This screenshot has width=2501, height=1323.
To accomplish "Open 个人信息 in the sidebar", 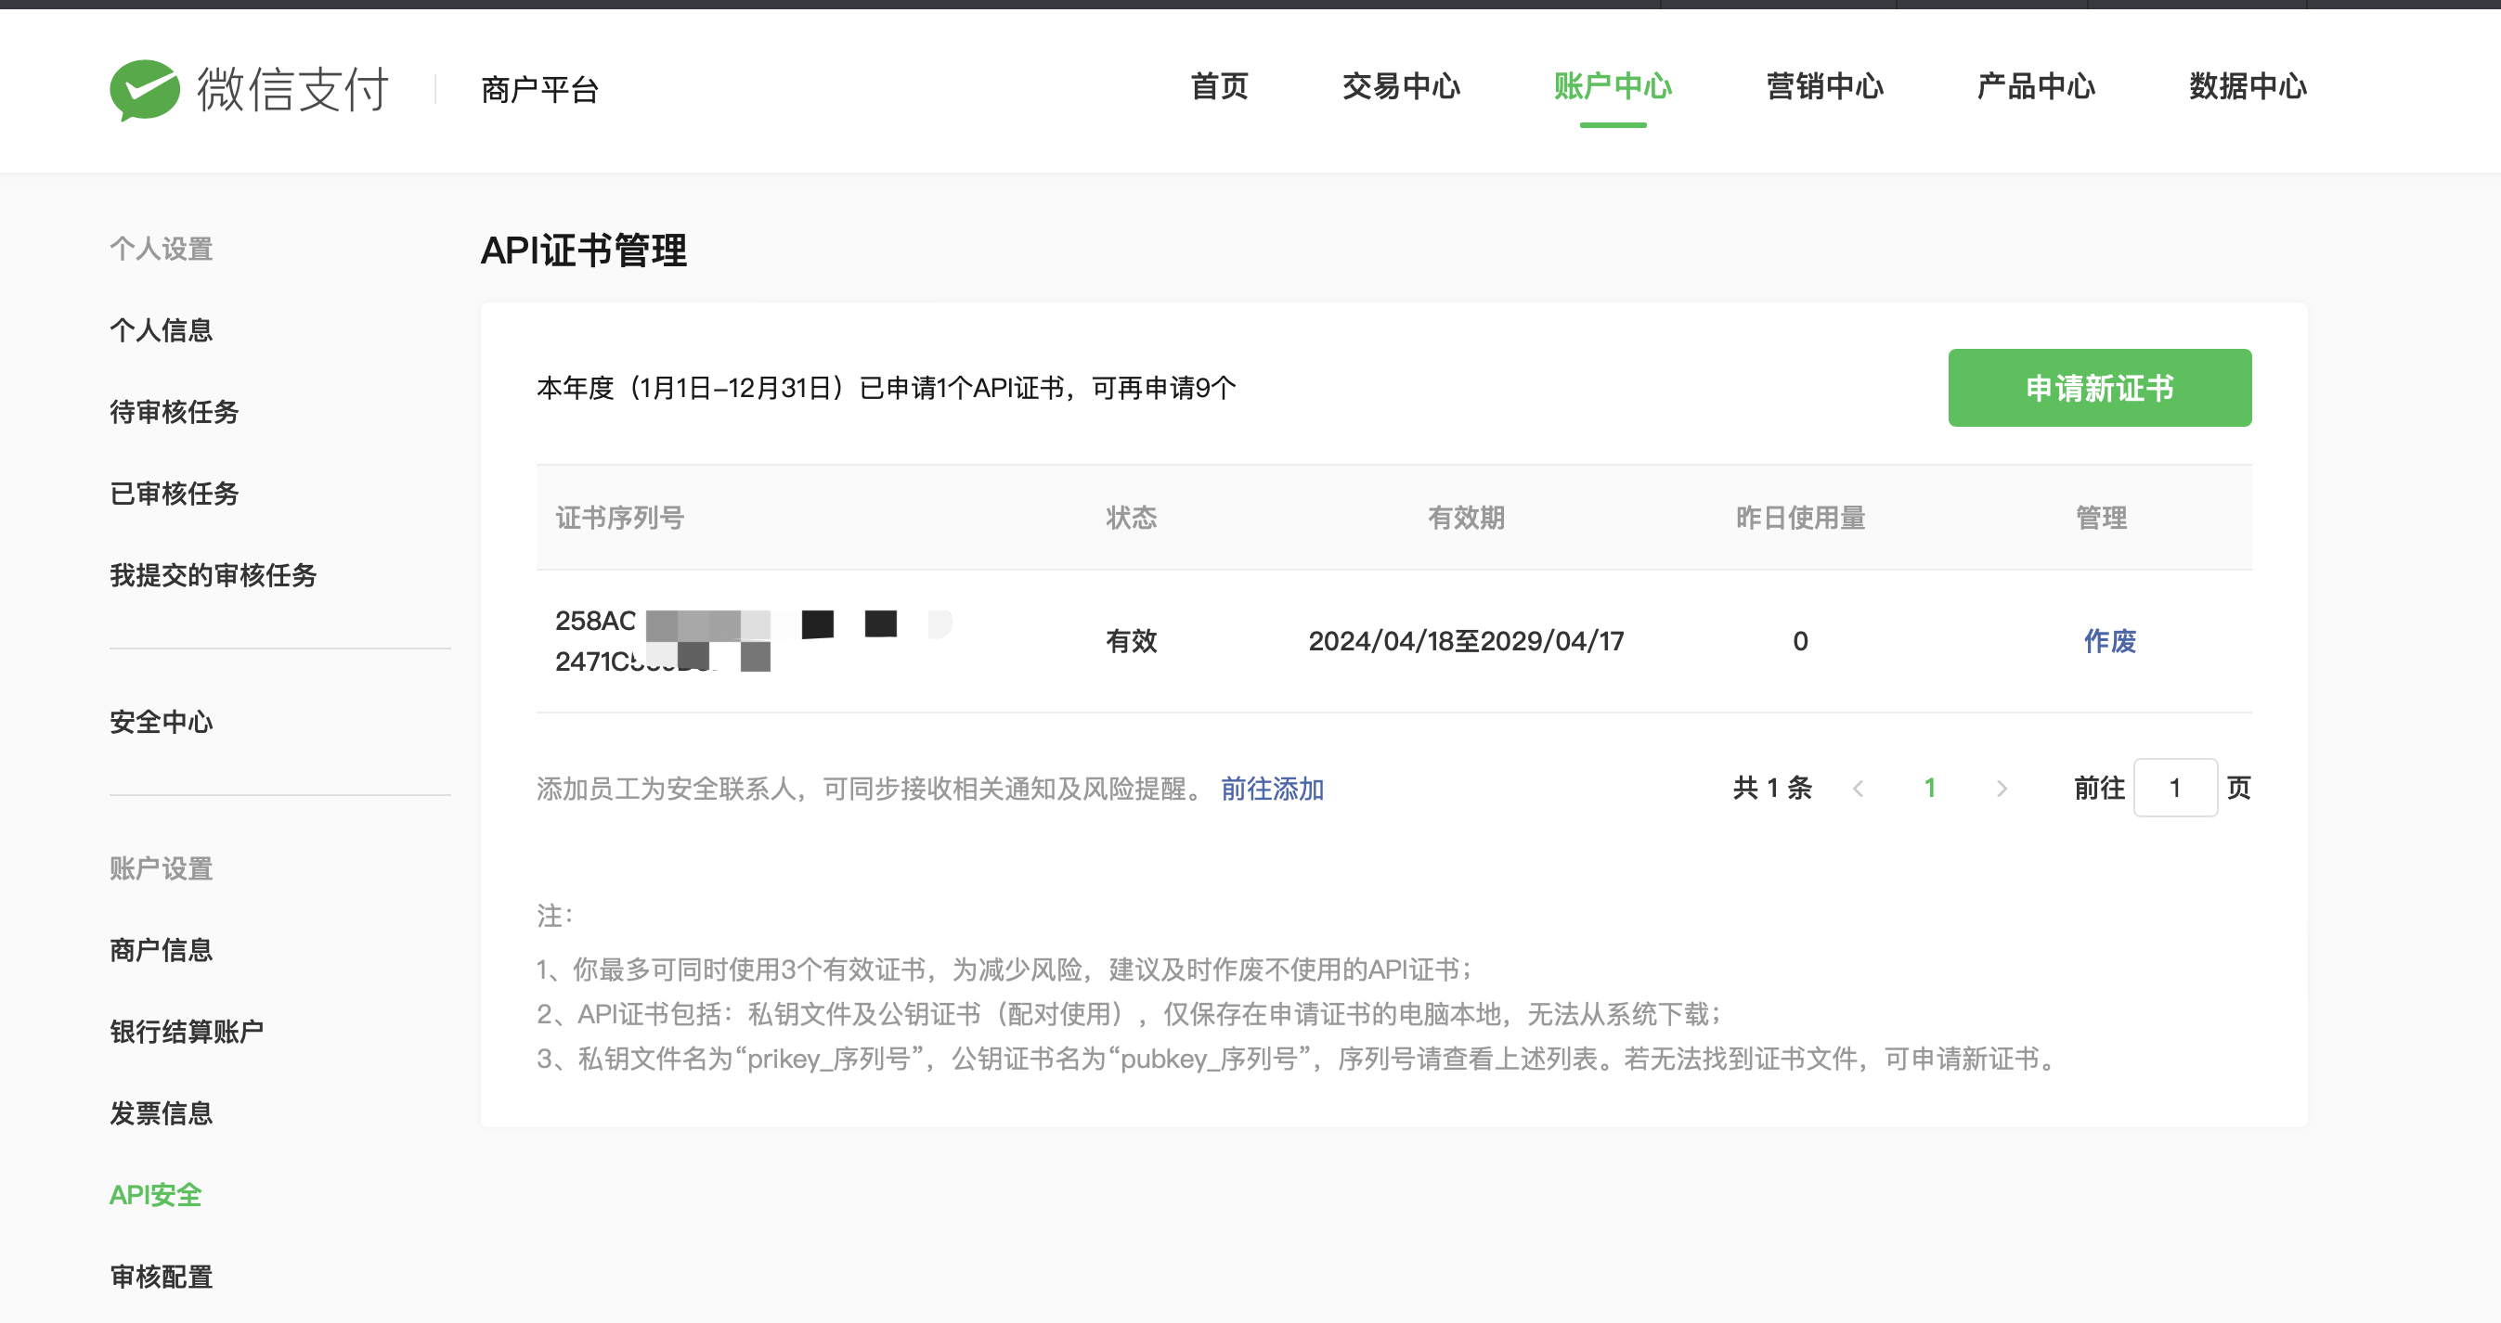I will tap(162, 330).
